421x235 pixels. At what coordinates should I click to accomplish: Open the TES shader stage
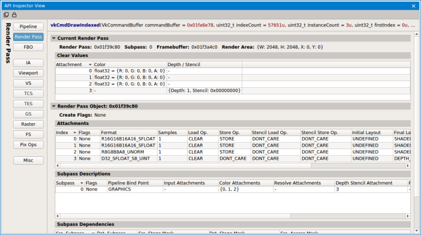click(x=28, y=103)
